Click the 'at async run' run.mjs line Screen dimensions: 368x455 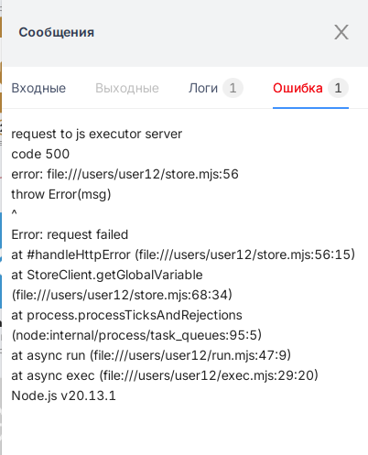click(151, 355)
